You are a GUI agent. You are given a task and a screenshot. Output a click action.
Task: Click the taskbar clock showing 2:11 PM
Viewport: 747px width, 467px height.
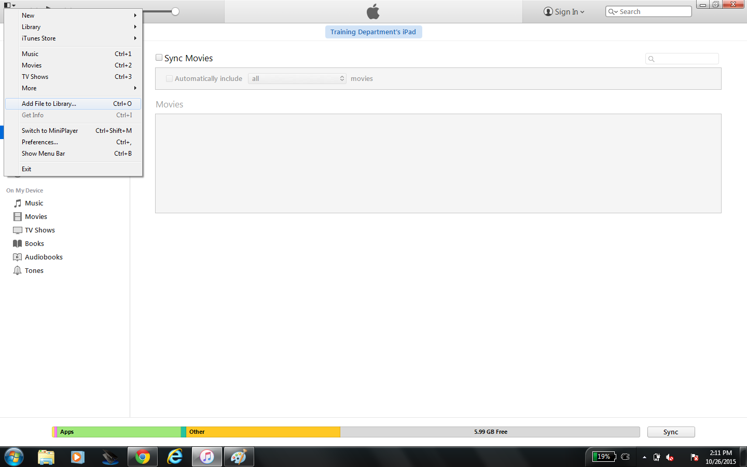coord(721,457)
